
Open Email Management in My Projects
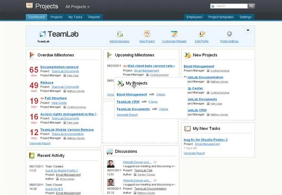pyautogui.click(x=132, y=95)
